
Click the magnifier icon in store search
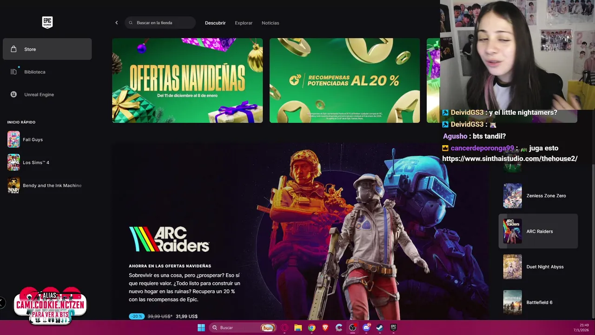click(x=131, y=23)
